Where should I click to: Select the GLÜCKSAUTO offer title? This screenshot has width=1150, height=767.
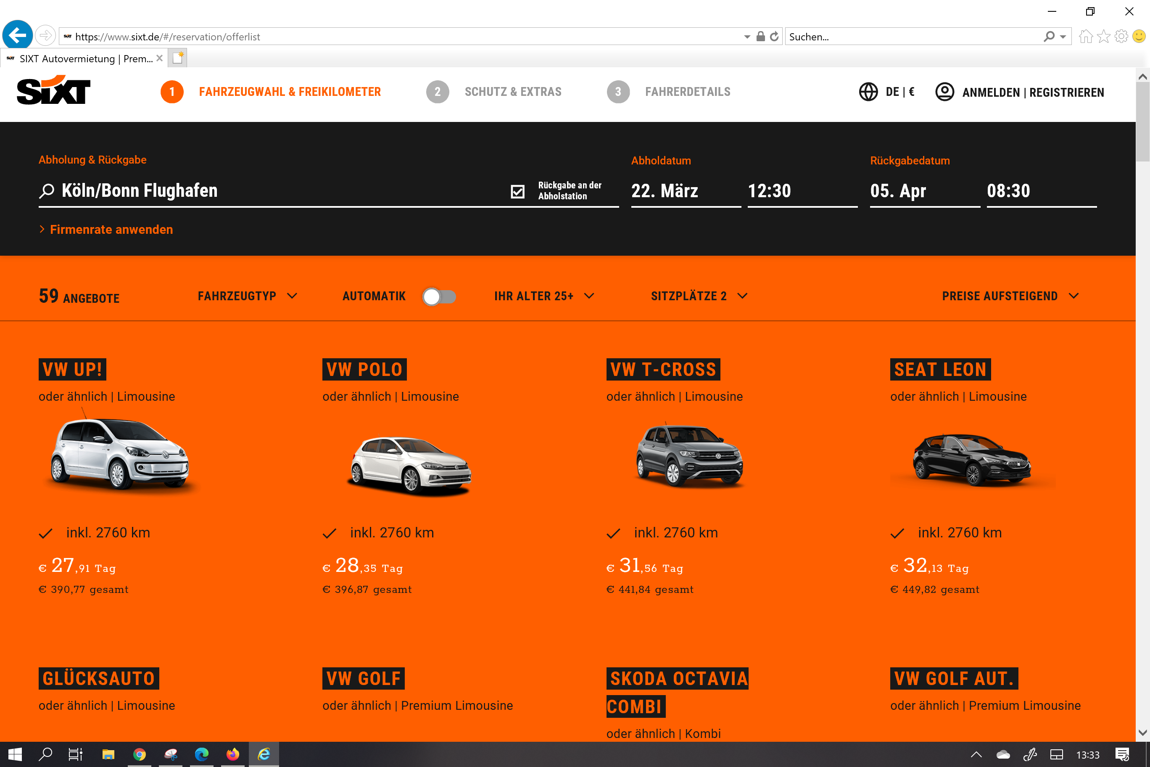coord(99,678)
